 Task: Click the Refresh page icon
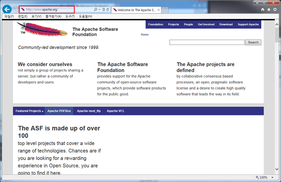click(108, 9)
